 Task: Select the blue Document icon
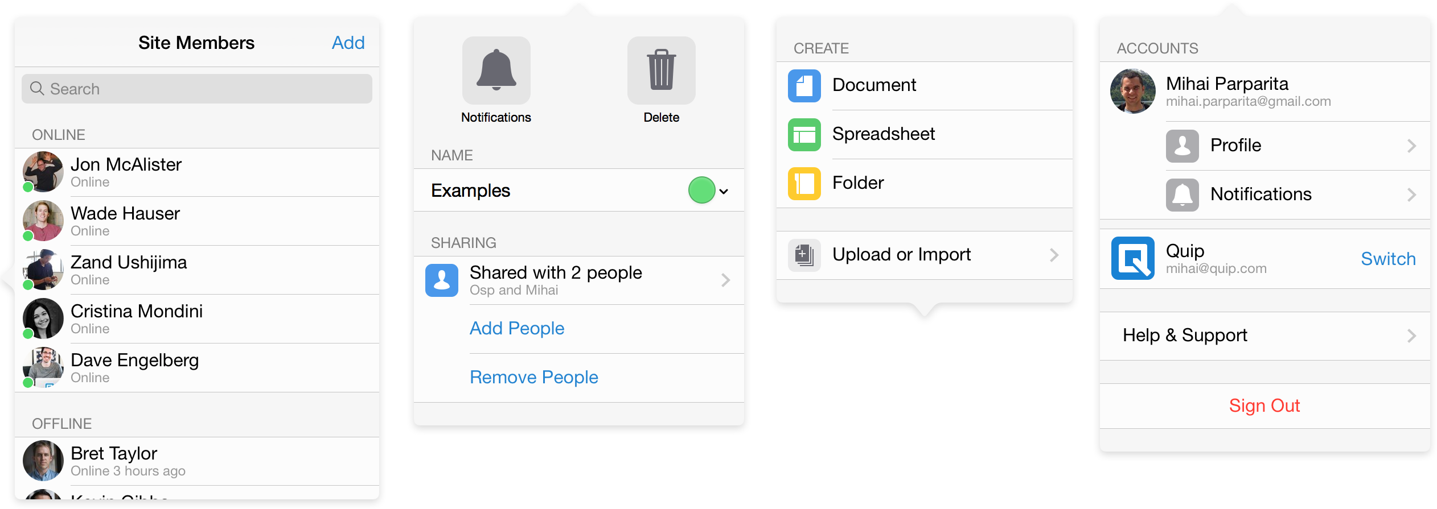[x=804, y=86]
